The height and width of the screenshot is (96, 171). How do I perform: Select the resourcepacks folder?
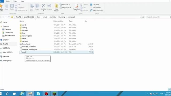pyautogui.click(x=56, y=36)
